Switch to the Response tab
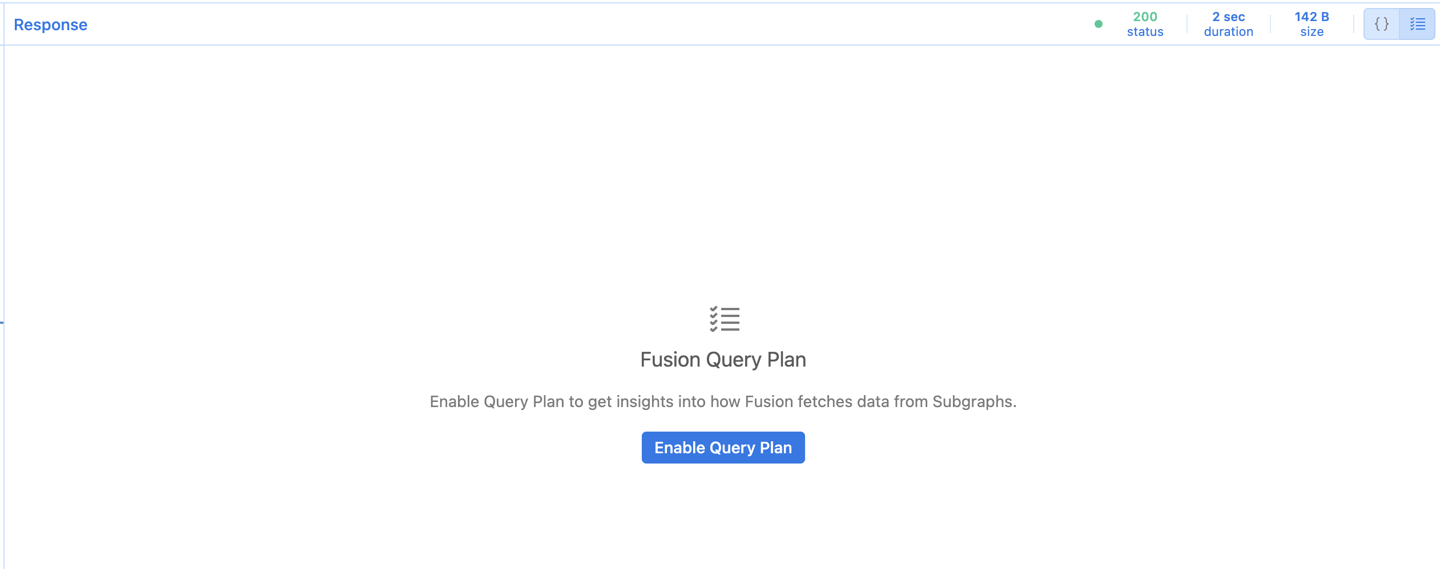Image resolution: width=1440 pixels, height=569 pixels. 50,24
